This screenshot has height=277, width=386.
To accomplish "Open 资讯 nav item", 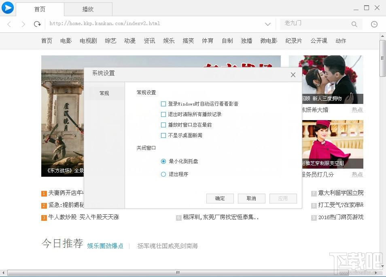I will [149, 41].
